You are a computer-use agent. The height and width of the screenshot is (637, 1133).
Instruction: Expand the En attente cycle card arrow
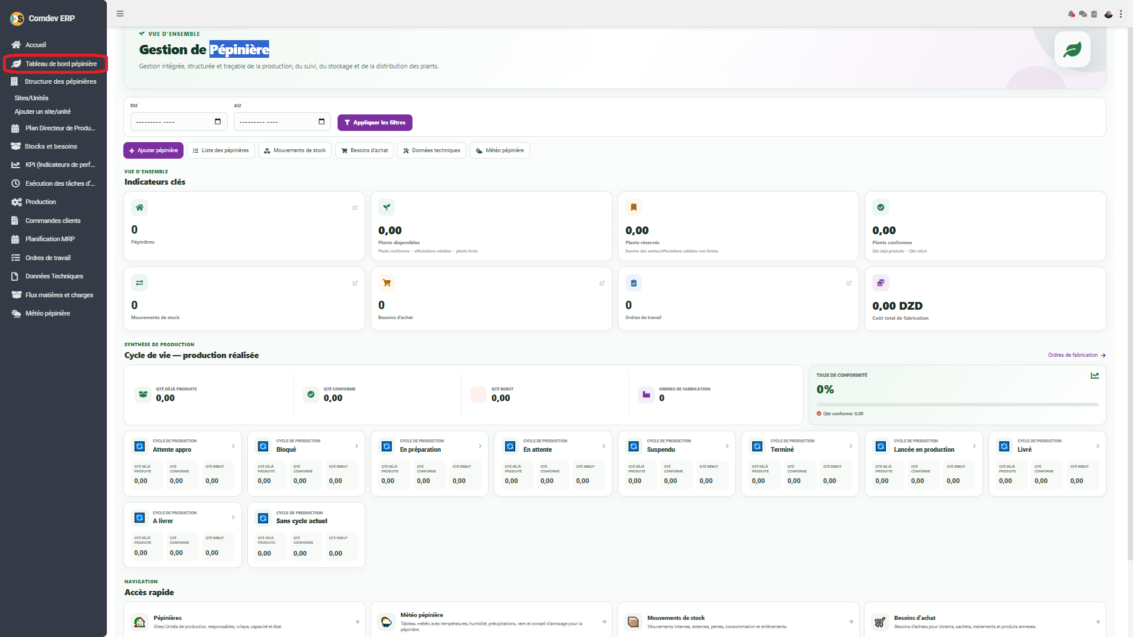604,446
